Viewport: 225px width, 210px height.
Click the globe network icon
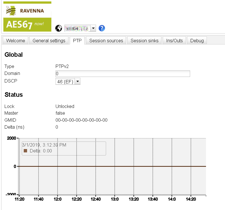59,28
